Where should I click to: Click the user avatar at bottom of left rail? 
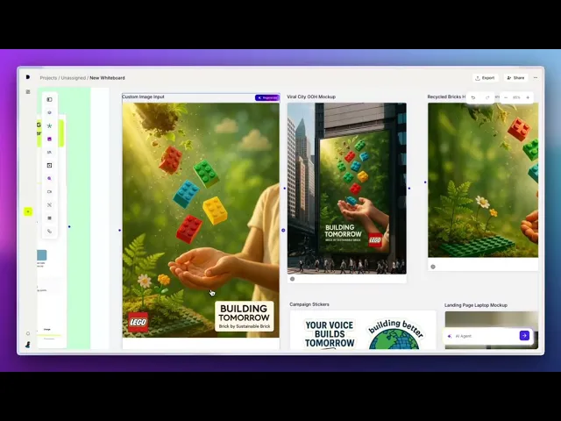28,345
